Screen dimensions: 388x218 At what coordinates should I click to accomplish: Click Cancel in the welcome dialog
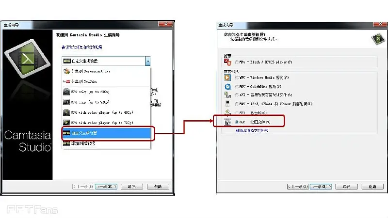pos(132,187)
